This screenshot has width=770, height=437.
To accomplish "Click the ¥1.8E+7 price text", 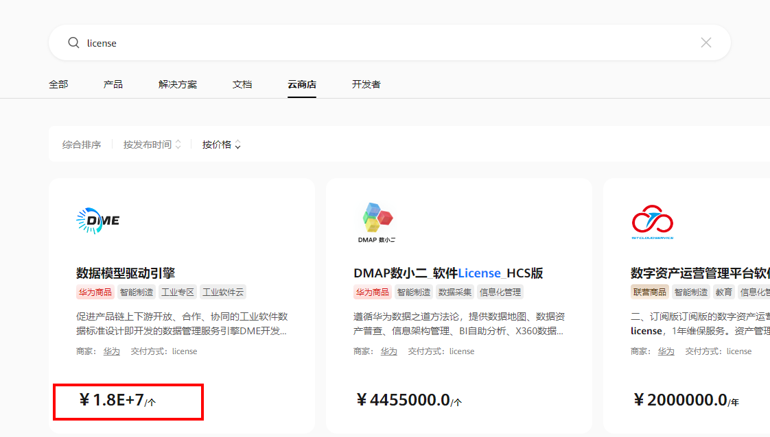I will pos(117,400).
